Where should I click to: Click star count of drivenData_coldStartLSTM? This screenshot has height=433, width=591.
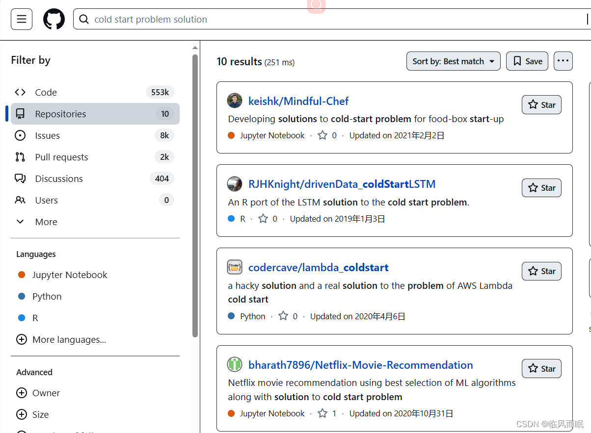coord(268,219)
